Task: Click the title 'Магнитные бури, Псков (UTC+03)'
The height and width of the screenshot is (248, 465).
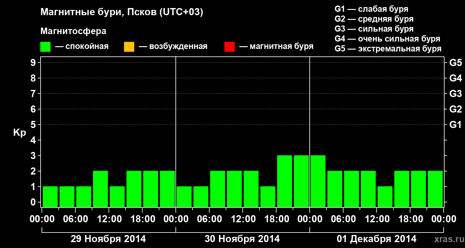Action: 122,12
